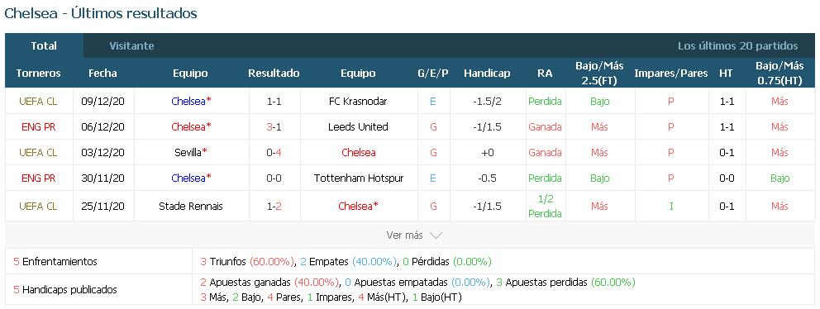Image resolution: width=820 pixels, height=309 pixels.
Task: Open the Stade Rennais team link
Action: pos(191,207)
